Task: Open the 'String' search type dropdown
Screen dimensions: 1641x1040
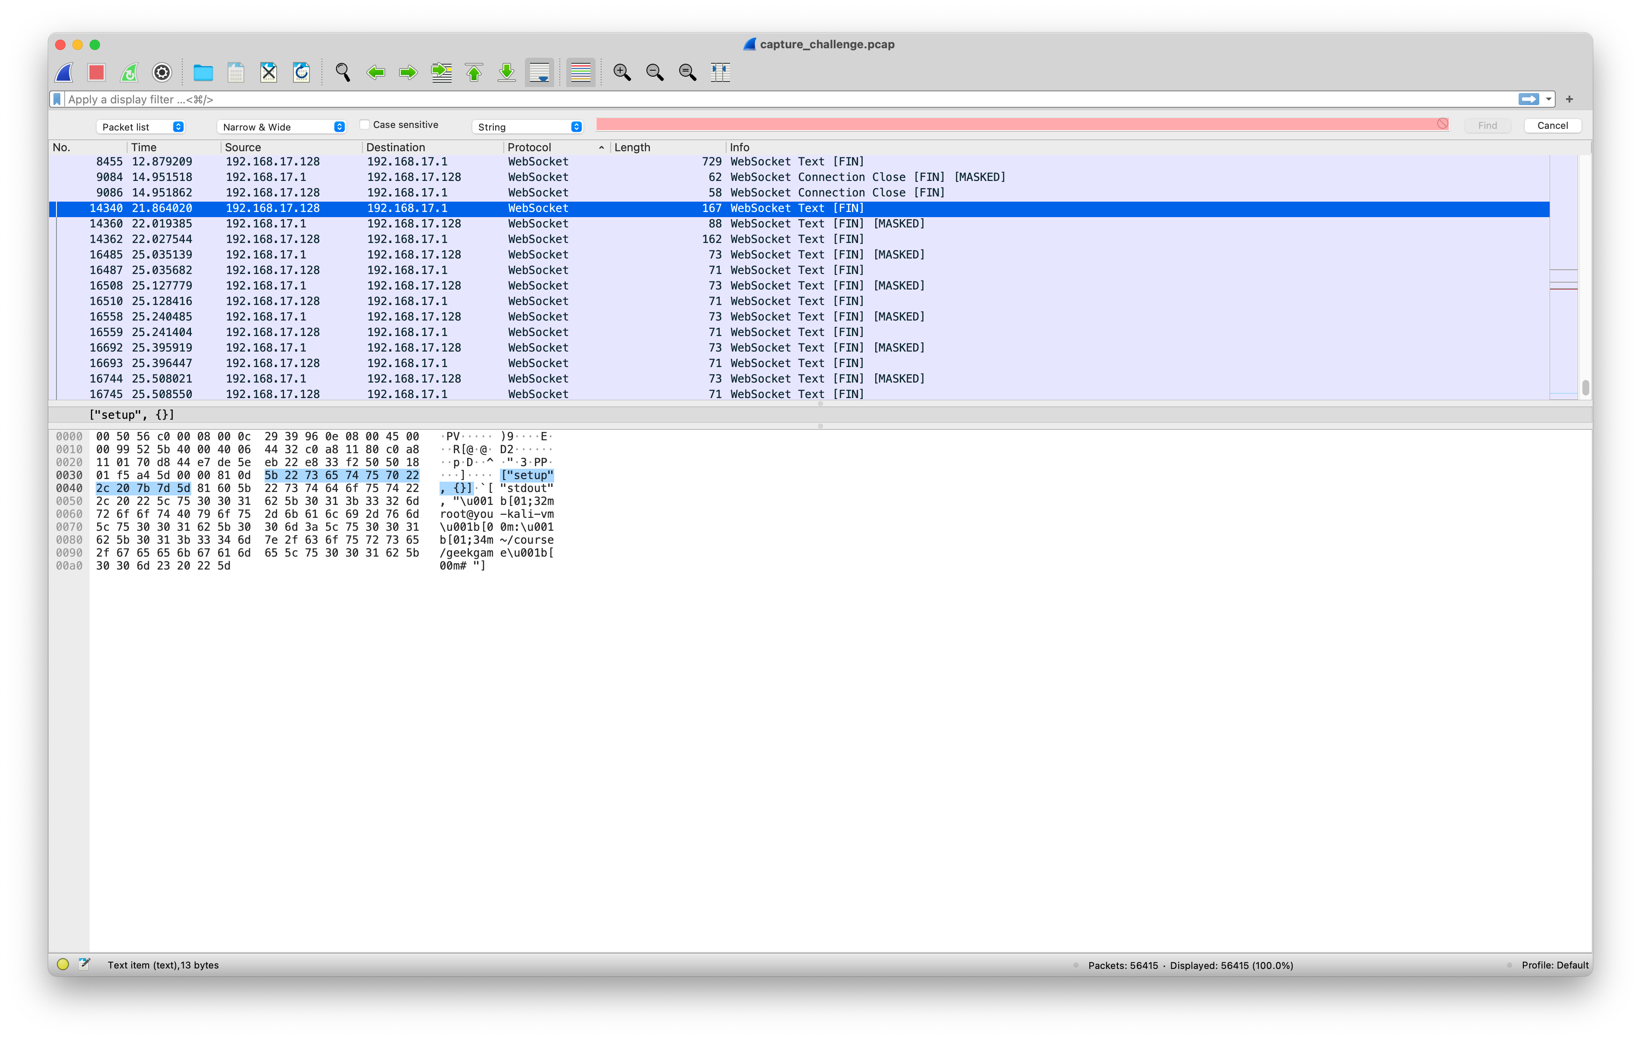Action: click(527, 127)
